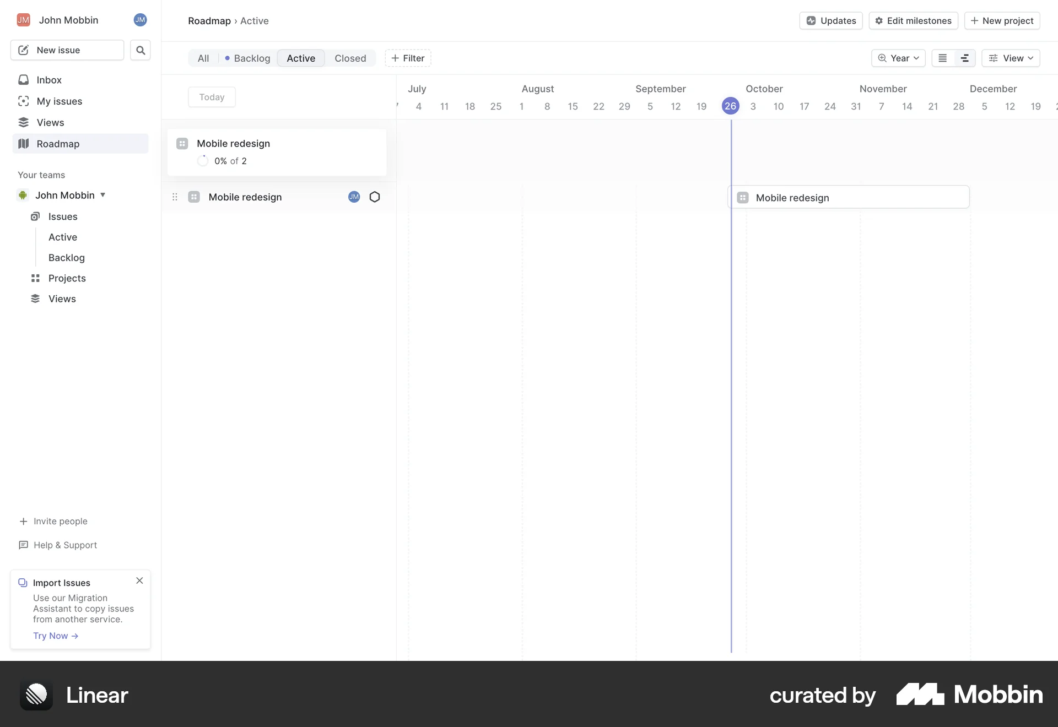Select the All projects tab
Screen dimensions: 1058x727
[203, 58]
